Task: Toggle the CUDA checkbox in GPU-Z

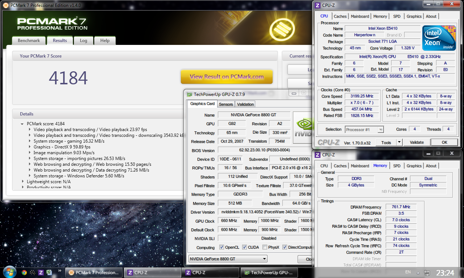Action: [x=245, y=247]
